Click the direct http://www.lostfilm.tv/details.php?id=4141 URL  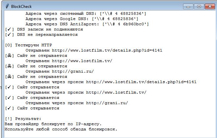[x=107, y=50]
